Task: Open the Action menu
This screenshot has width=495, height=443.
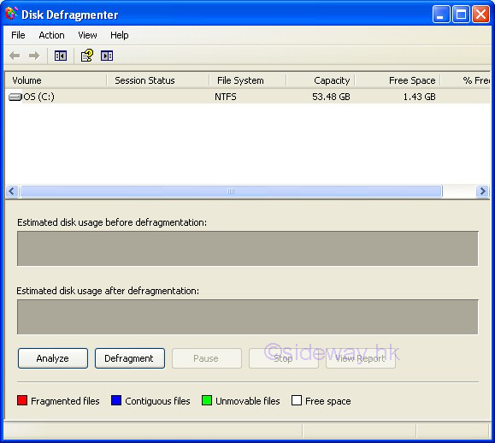Action: click(51, 35)
